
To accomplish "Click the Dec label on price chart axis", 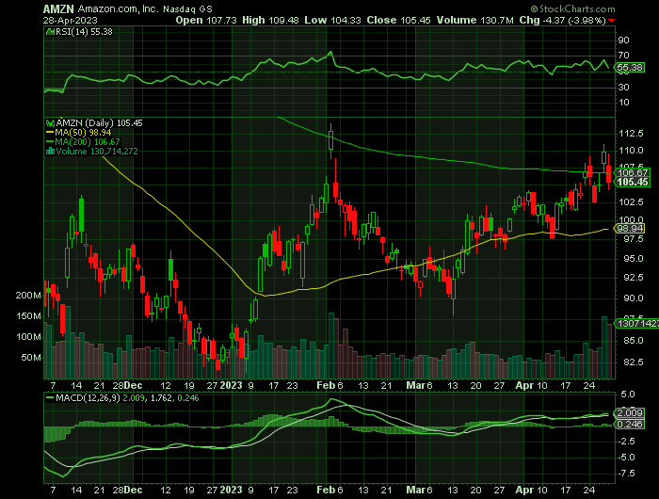I will pos(134,385).
